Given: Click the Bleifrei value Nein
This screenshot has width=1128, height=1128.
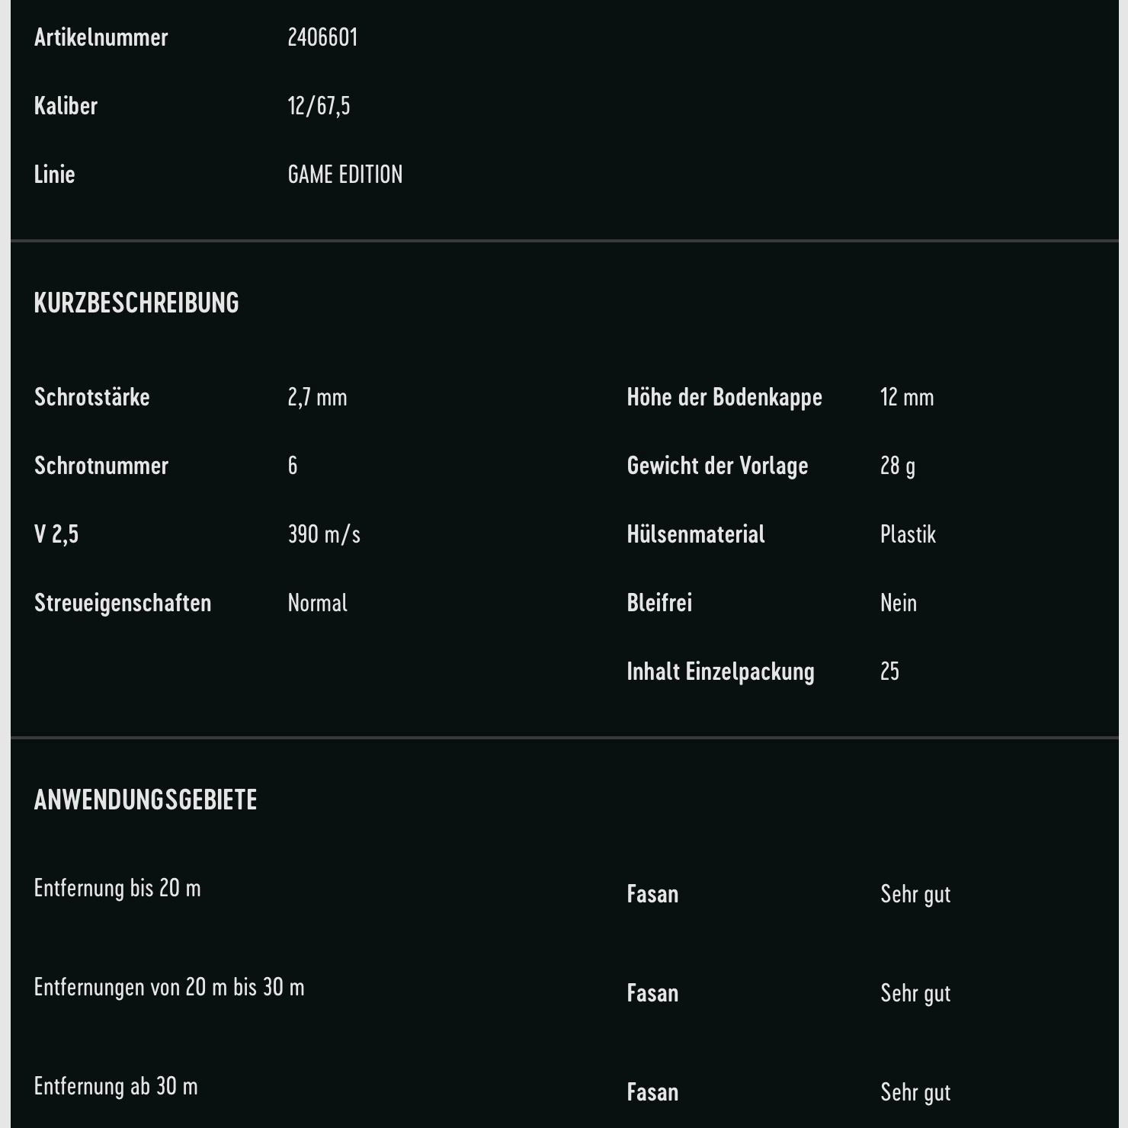Looking at the screenshot, I should [x=898, y=603].
